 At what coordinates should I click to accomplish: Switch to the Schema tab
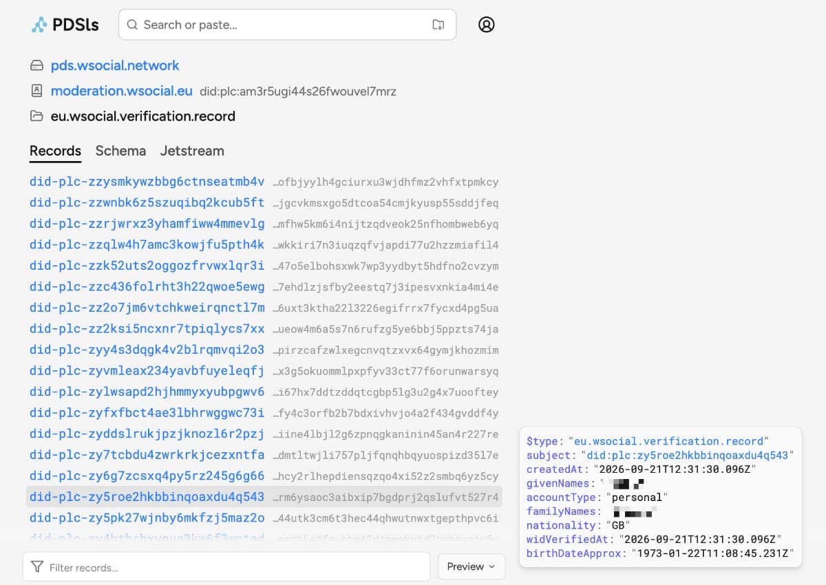pos(120,151)
